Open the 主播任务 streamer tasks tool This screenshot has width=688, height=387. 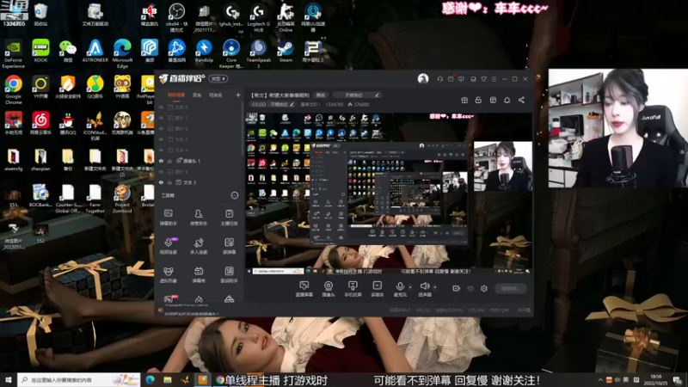coord(229,218)
